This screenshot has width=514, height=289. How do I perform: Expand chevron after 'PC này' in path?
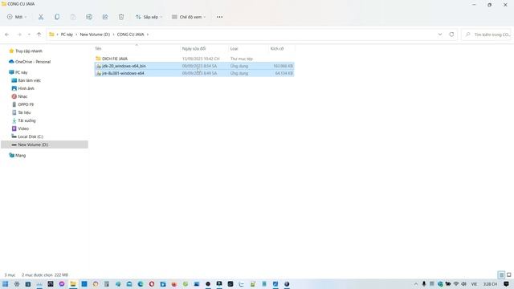pyautogui.click(x=76, y=35)
